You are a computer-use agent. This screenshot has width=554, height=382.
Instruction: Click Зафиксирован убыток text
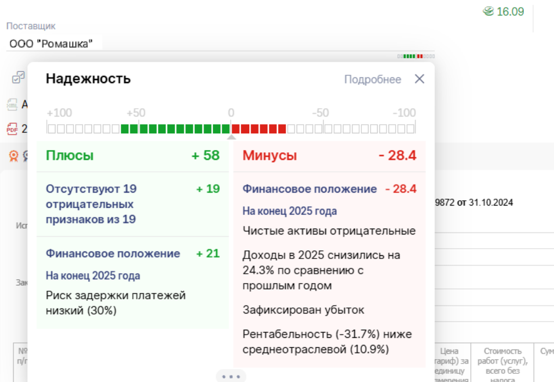303,310
